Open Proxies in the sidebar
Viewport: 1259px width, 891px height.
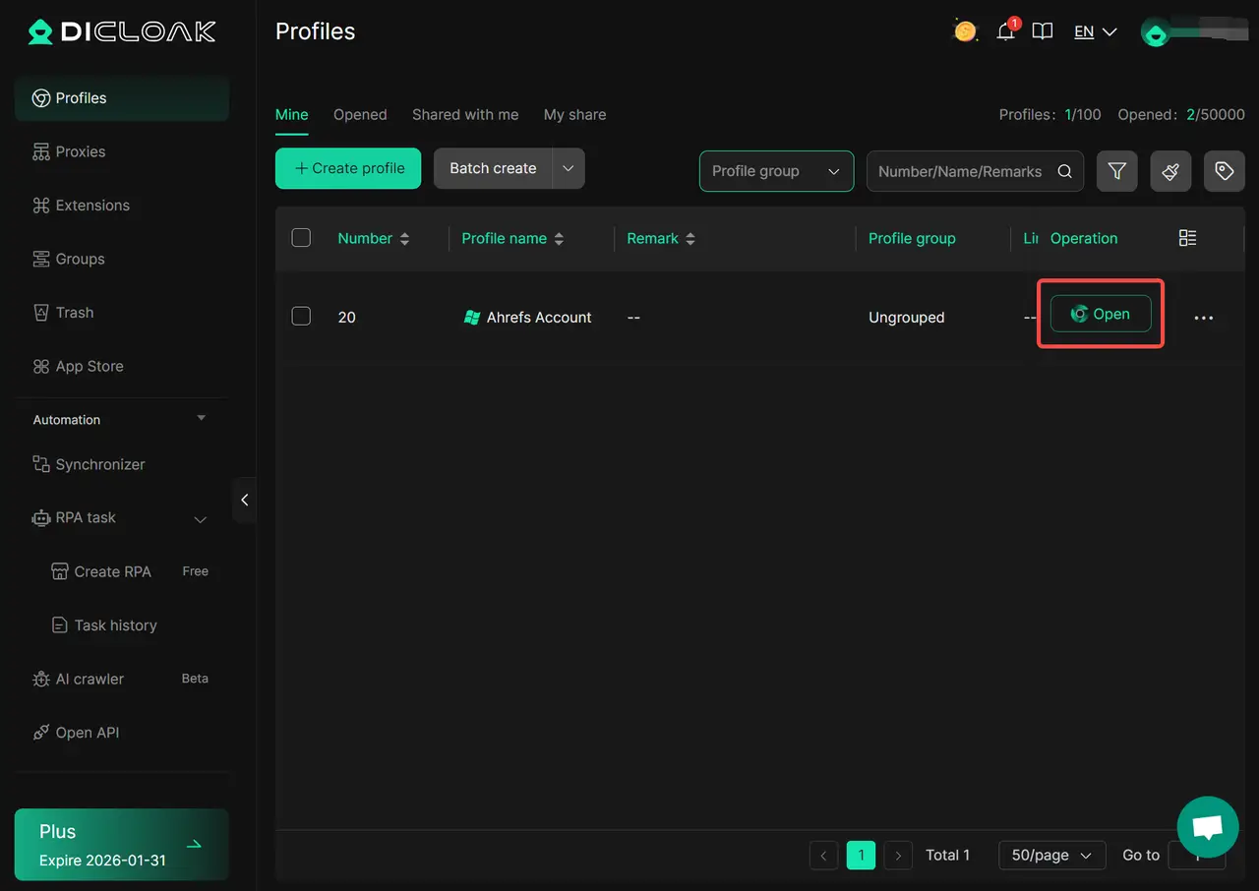point(81,151)
